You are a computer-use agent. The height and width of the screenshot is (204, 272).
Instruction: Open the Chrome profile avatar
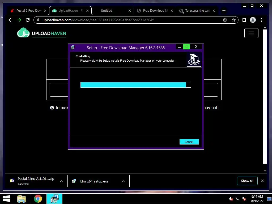(253, 20)
